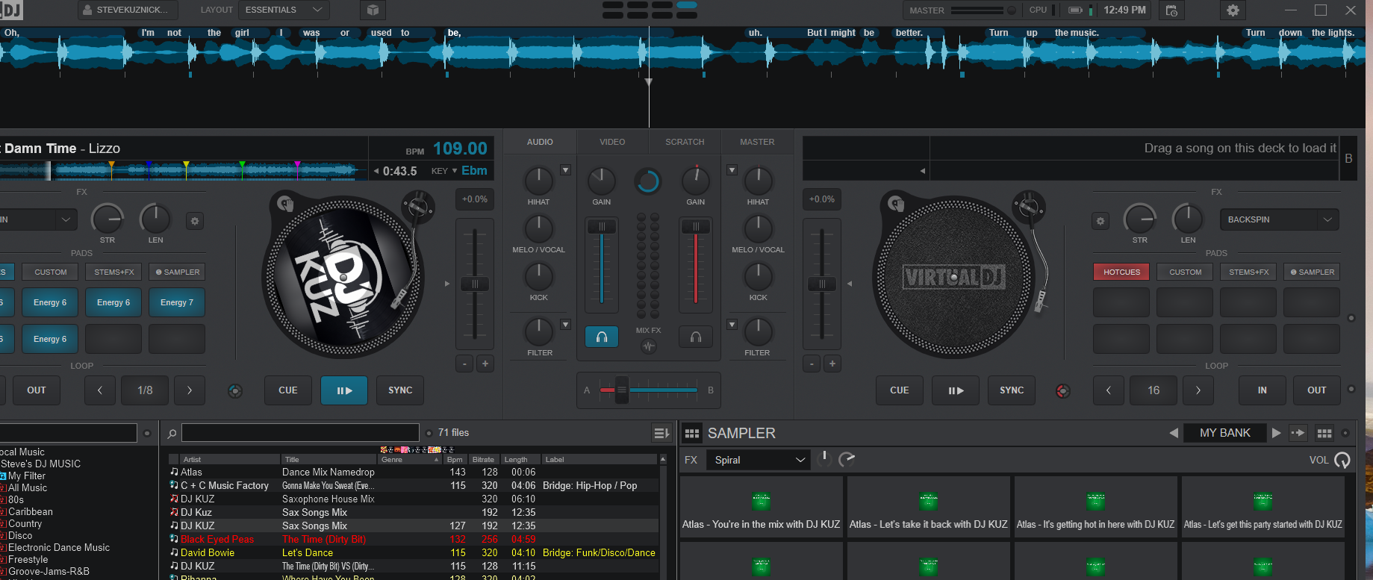Select the 'Let's Dance' track row
Viewport: 1373px width, 580px height.
click(x=413, y=553)
